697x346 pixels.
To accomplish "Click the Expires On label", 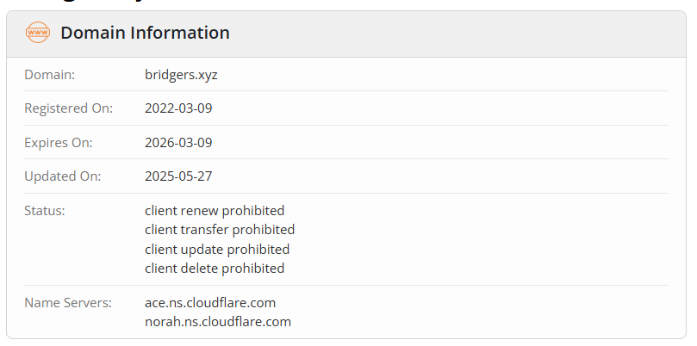I will click(x=59, y=143).
